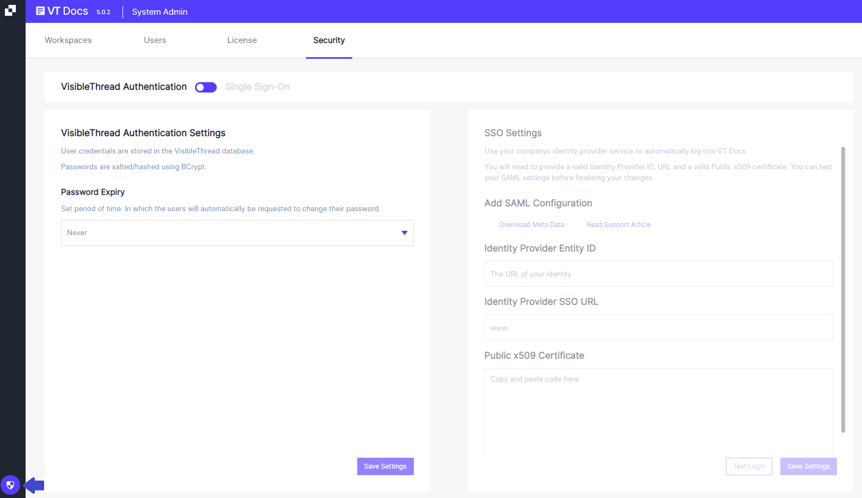The height and width of the screenshot is (498, 862).
Task: Click the Test Login button
Action: (749, 466)
